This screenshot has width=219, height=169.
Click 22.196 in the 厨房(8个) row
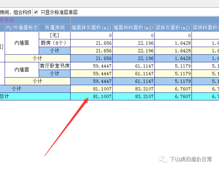(143, 43)
